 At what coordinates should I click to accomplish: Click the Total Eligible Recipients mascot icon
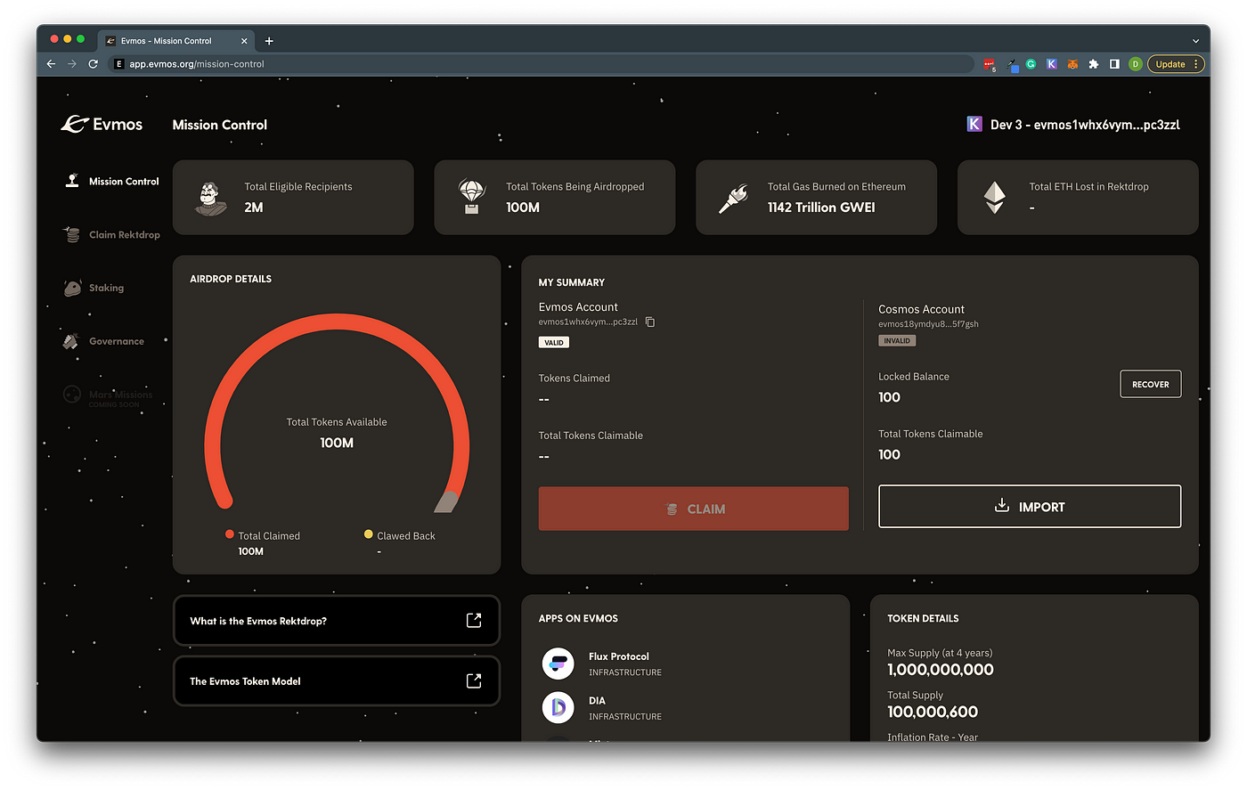[x=210, y=198]
